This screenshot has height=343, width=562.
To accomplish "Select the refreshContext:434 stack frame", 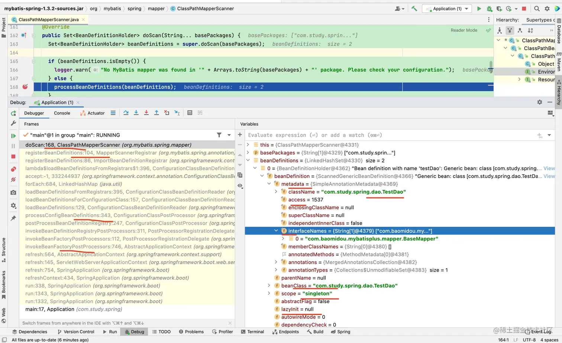I will tap(127, 278).
